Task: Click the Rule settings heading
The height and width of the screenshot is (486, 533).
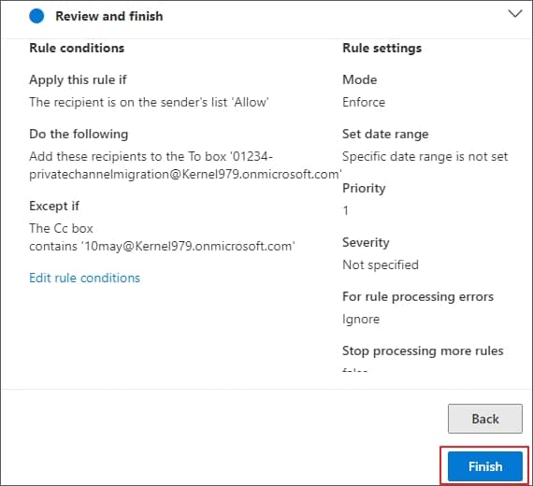Action: click(382, 48)
